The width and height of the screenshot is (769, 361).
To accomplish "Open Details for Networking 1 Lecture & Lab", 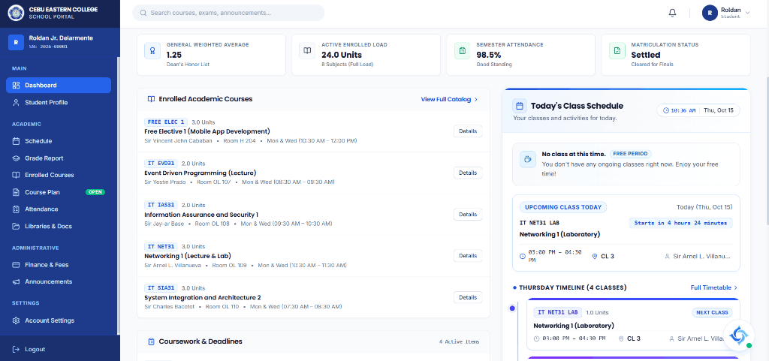I will click(x=467, y=256).
